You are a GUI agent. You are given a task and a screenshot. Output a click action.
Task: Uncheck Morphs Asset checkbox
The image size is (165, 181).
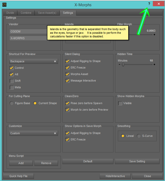67,74
